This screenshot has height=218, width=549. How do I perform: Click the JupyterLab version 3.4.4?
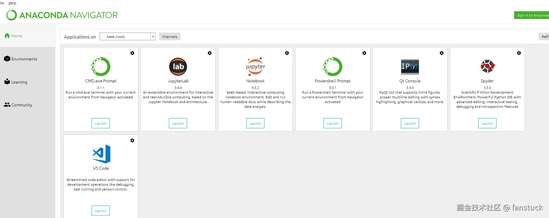click(x=178, y=88)
